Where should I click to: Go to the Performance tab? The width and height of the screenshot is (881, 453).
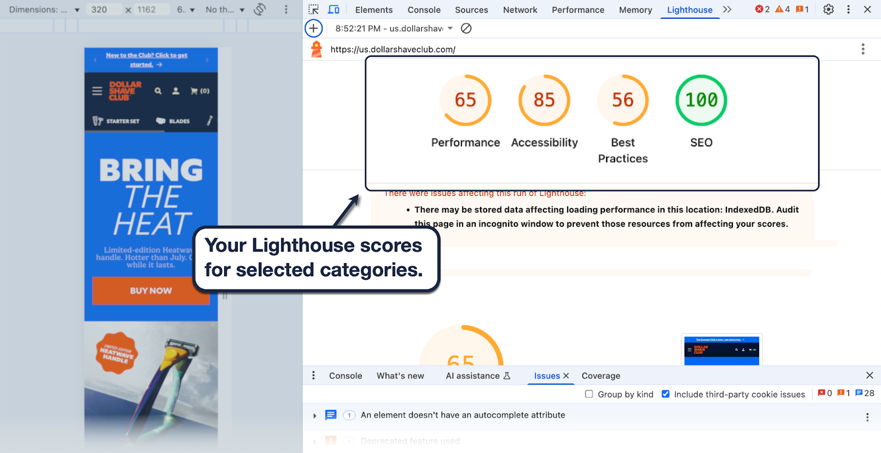[x=578, y=10]
